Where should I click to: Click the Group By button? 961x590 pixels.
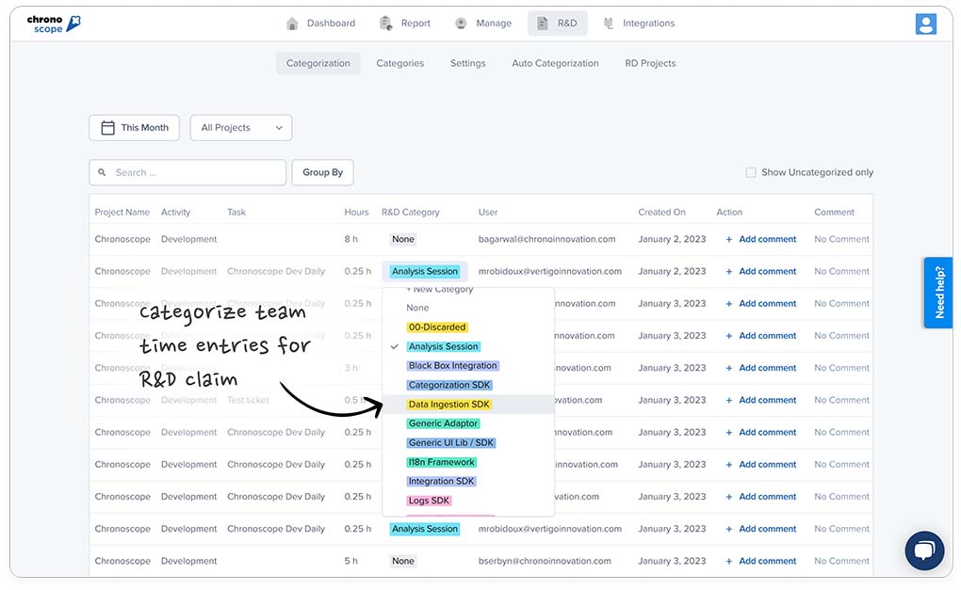pyautogui.click(x=322, y=172)
